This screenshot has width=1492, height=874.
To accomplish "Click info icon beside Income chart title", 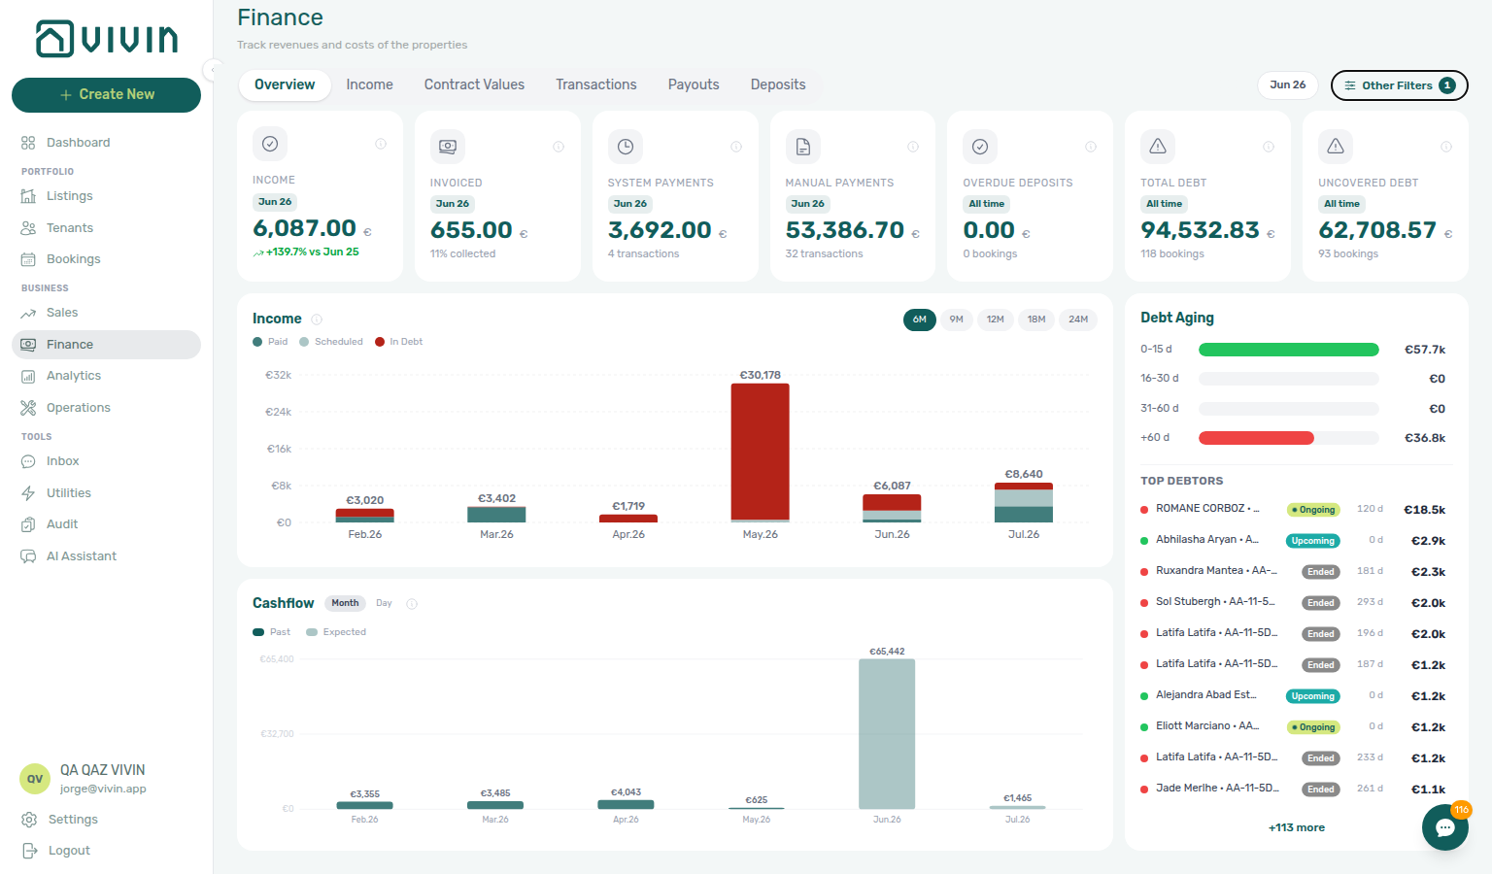I will [317, 319].
